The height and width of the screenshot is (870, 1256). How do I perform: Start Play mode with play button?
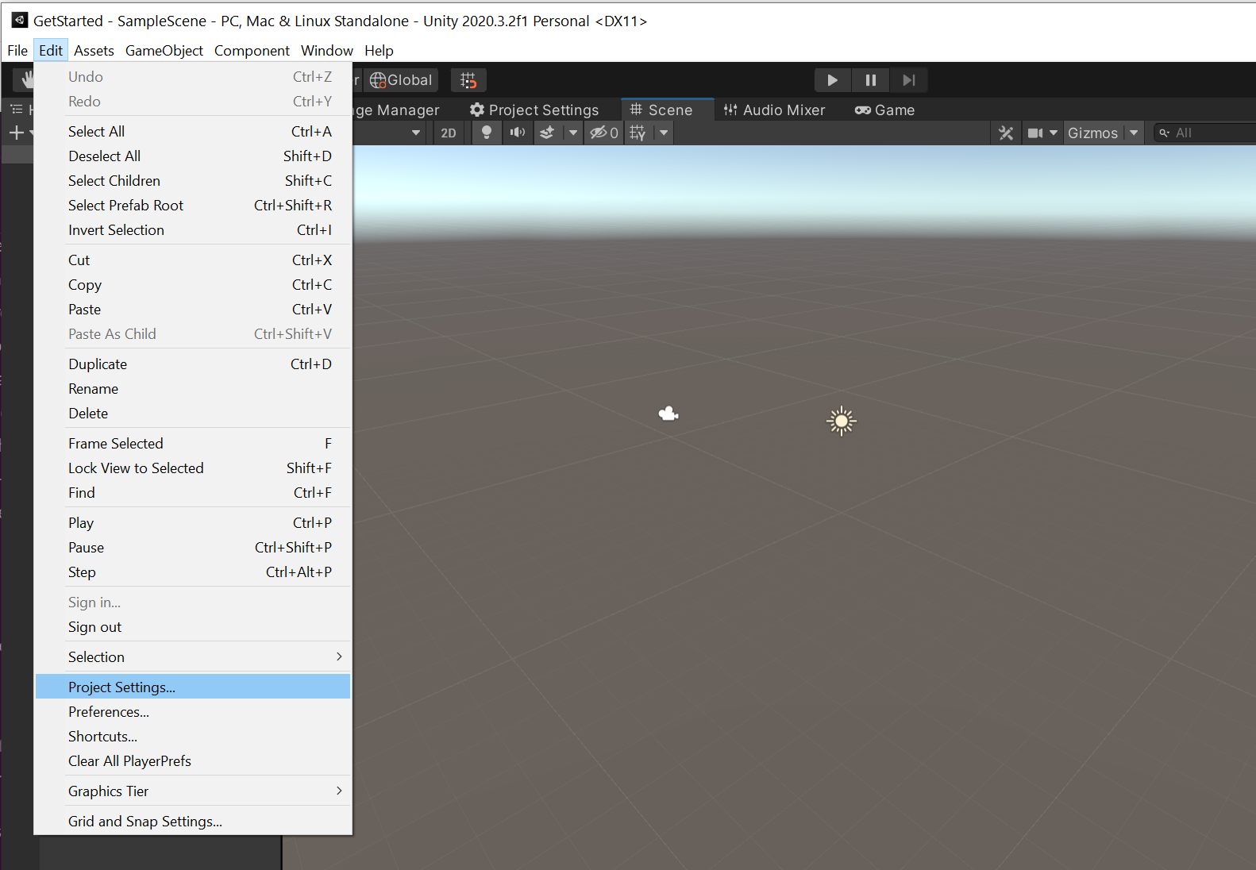point(832,80)
